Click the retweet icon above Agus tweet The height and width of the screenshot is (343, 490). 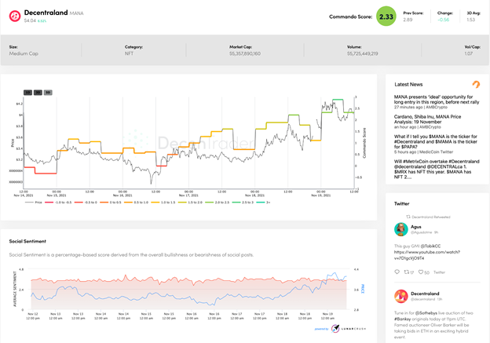coord(408,217)
